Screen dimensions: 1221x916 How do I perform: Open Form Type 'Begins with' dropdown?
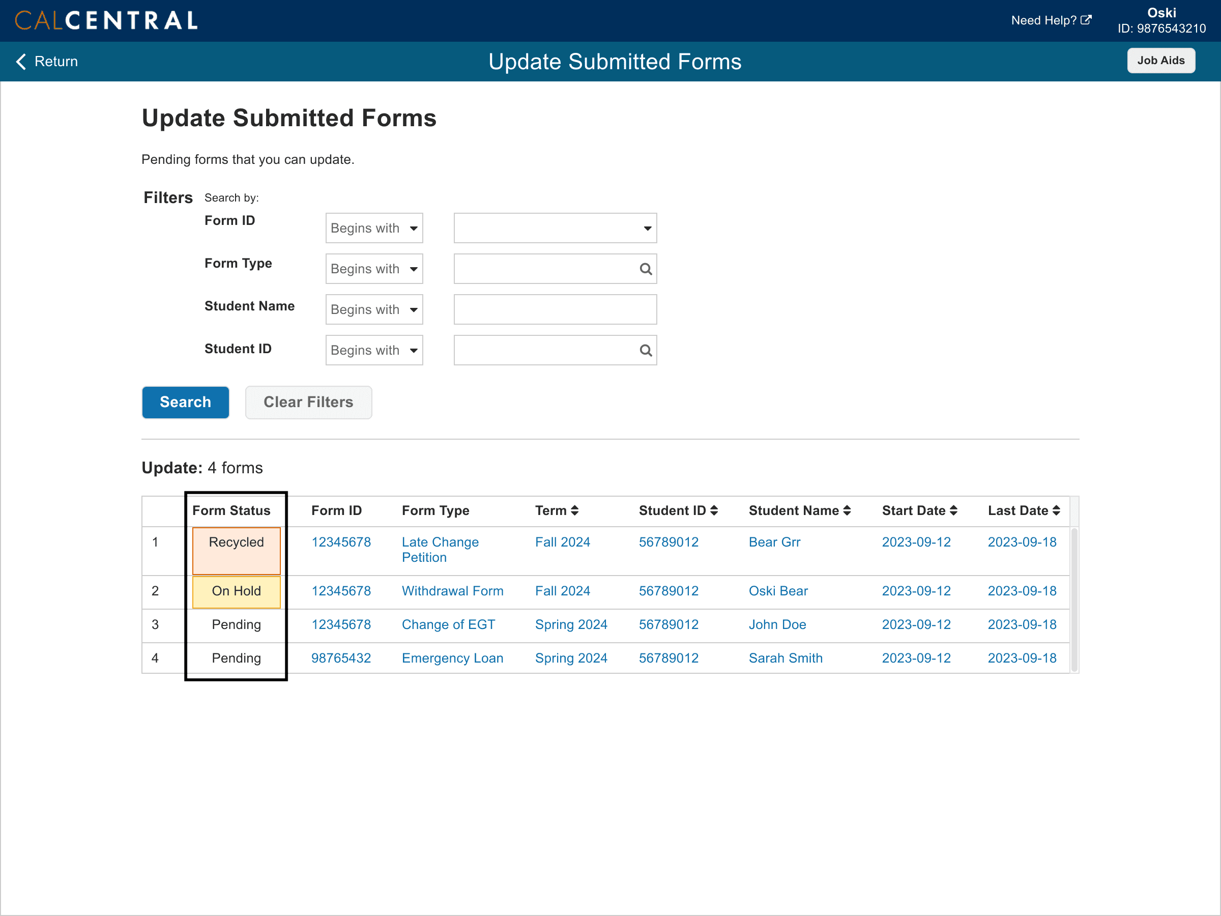[374, 269]
